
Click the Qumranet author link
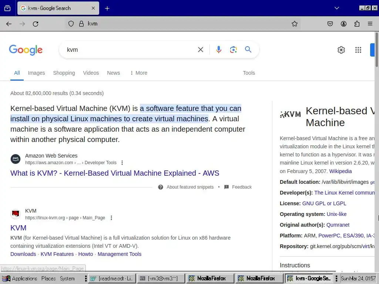(x=338, y=225)
